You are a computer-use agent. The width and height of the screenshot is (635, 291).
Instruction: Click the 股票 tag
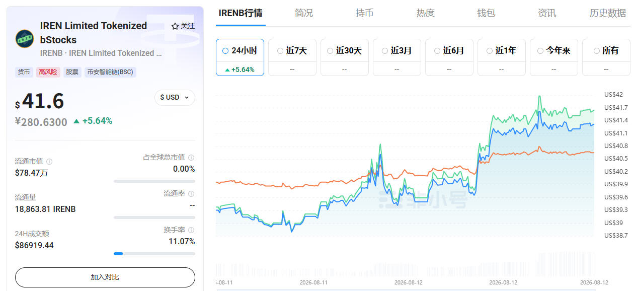click(72, 72)
